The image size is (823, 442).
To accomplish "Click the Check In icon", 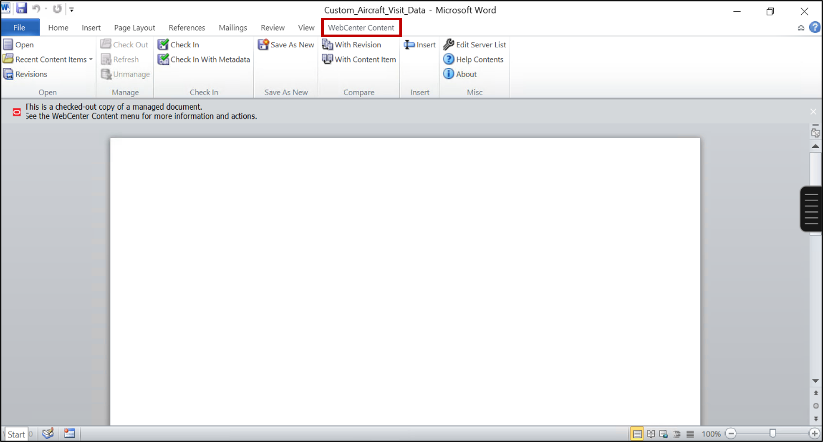I will tap(163, 45).
